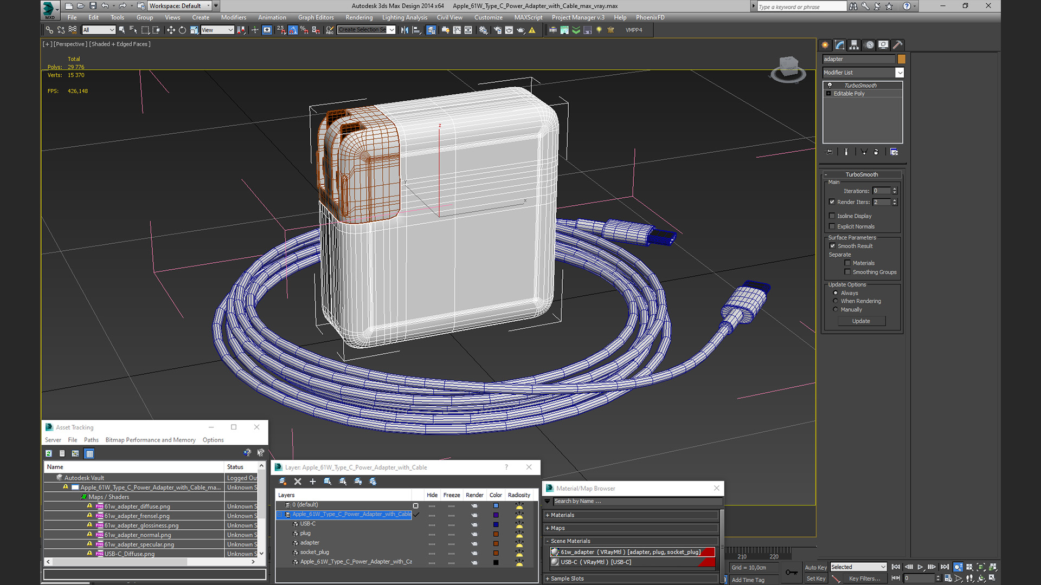Click the Auto Key button
Screen dimensions: 1041x585
pos(815,567)
